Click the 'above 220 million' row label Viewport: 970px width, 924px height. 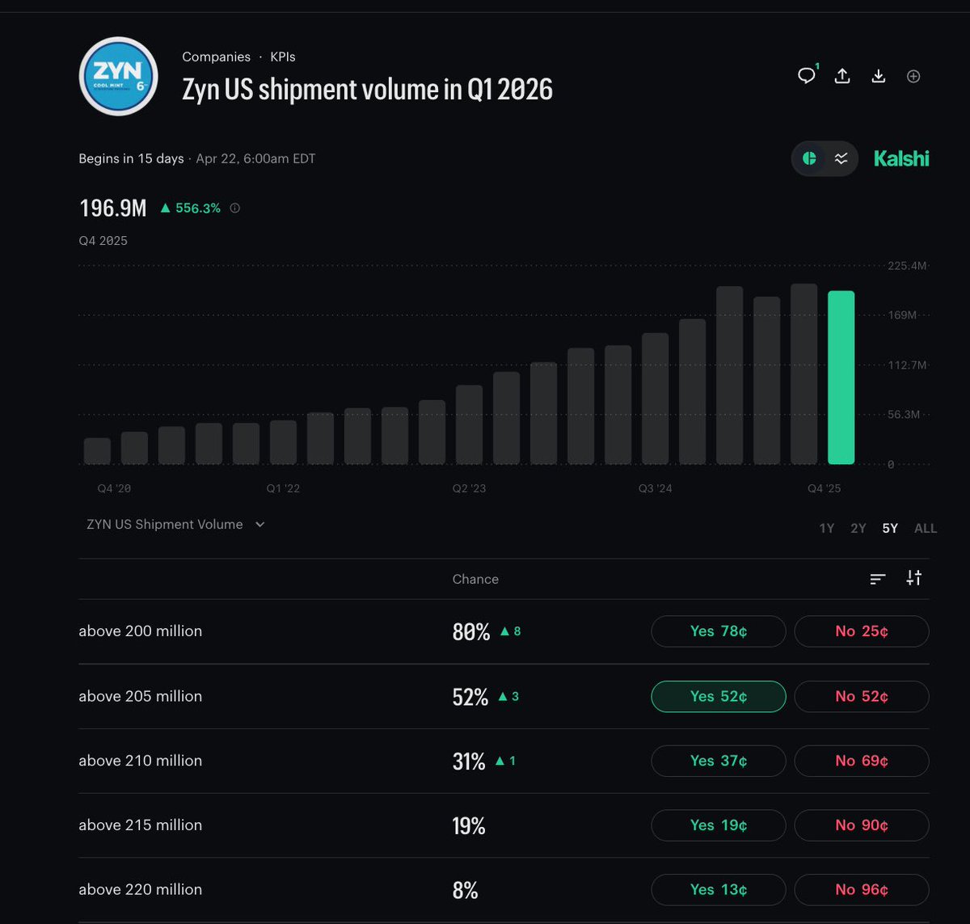pos(140,889)
